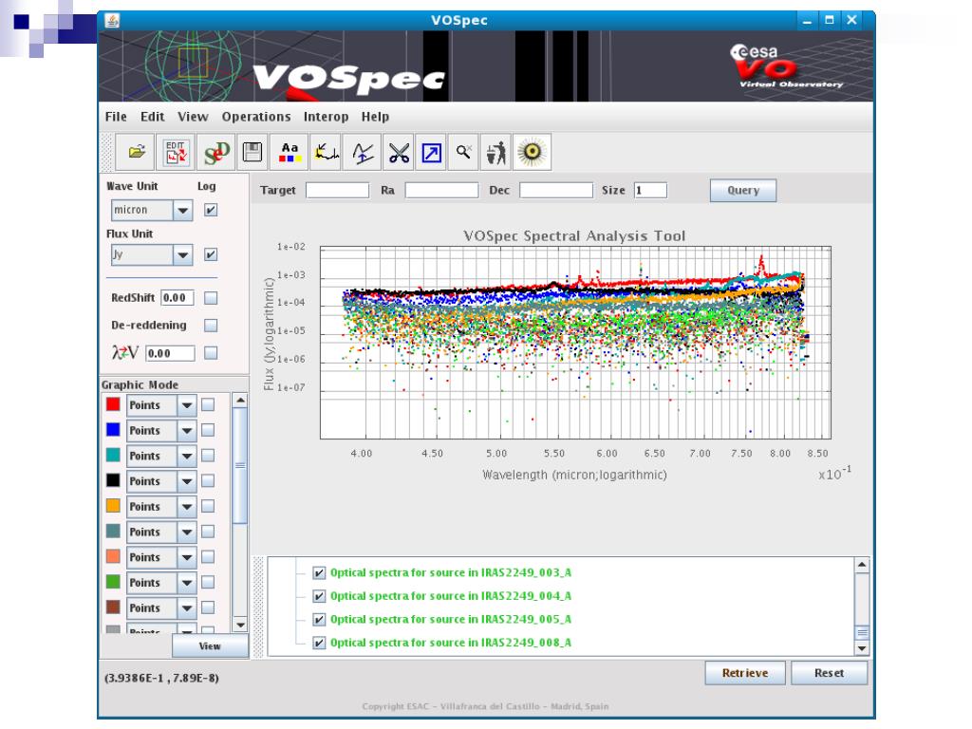Uncheck the IRAS2249_003_A spectrum checkbox

click(x=319, y=572)
